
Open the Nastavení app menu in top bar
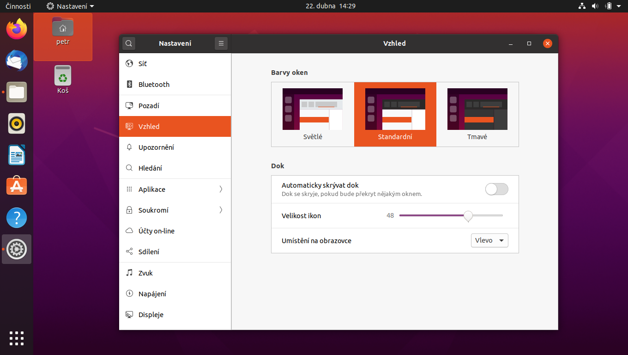click(71, 6)
